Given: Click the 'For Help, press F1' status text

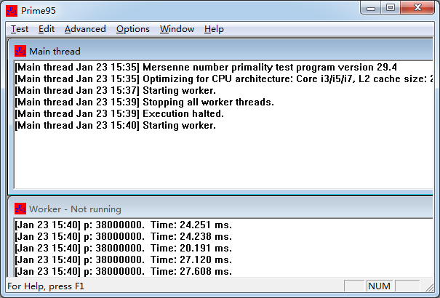Looking at the screenshot, I should pyautogui.click(x=46, y=286).
